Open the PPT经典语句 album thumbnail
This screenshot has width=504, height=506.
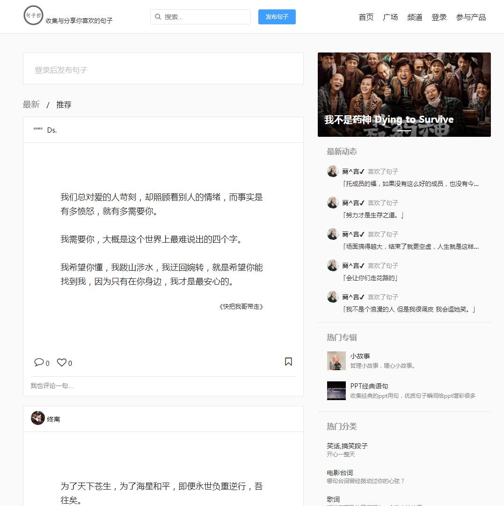point(336,390)
